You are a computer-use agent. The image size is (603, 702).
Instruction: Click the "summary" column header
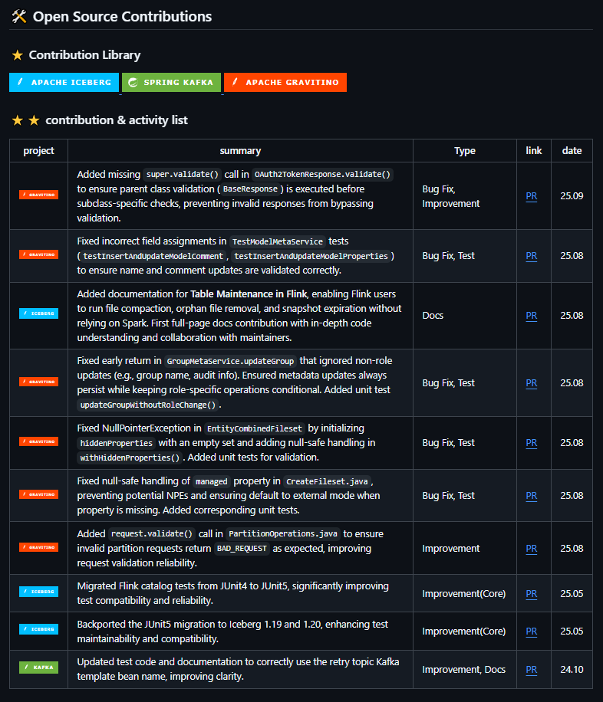coord(240,151)
